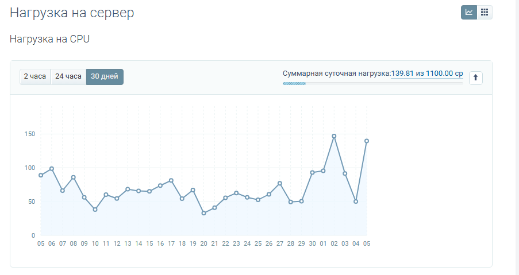Switch to the table grid view
The width and height of the screenshot is (519, 275).
pyautogui.click(x=485, y=12)
